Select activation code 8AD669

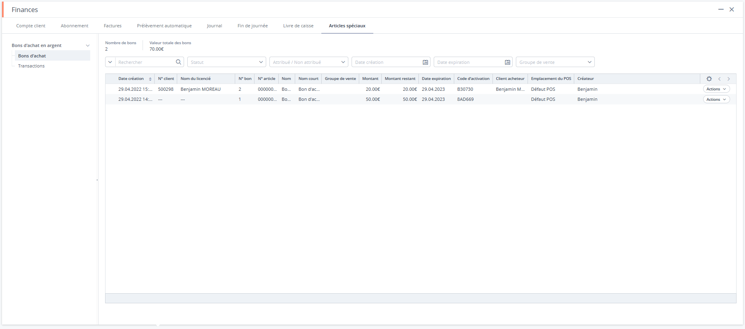tap(465, 99)
